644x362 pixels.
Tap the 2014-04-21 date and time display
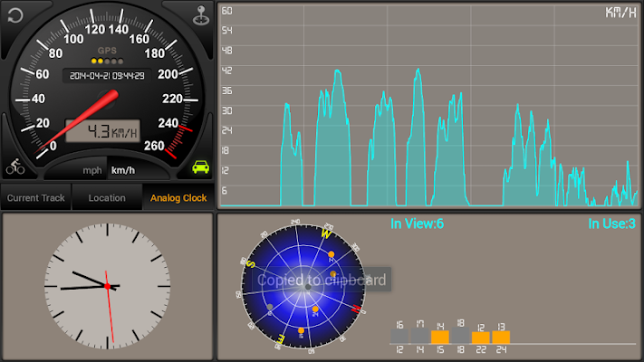[x=107, y=75]
